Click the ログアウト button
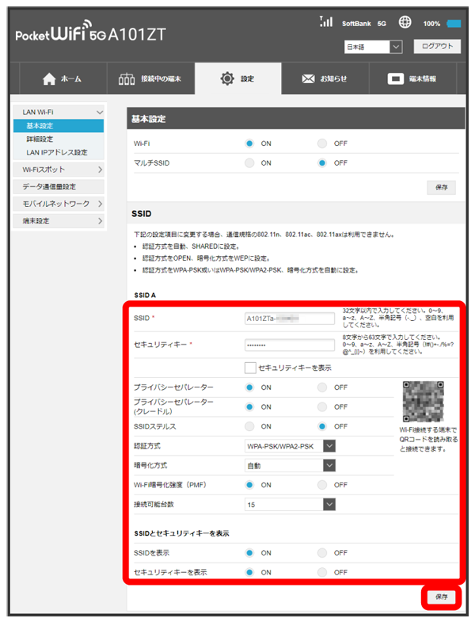475x622 pixels. pyautogui.click(x=436, y=47)
